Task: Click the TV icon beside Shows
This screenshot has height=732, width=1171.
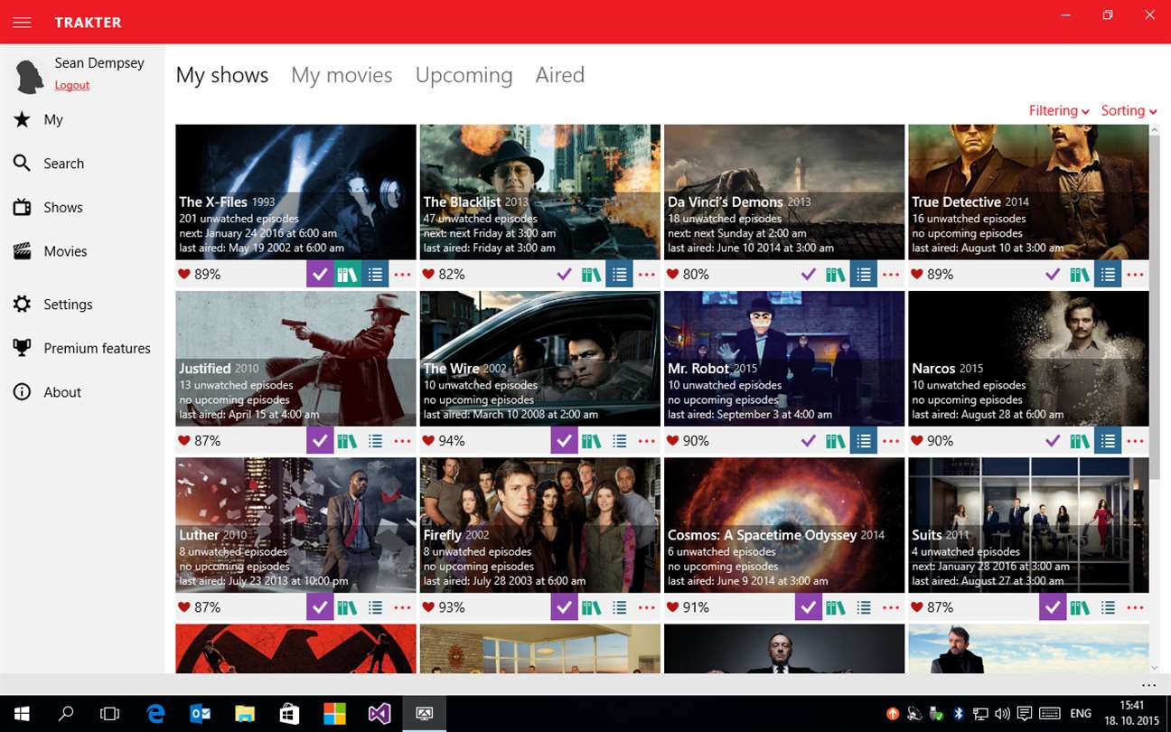Action: 22,207
